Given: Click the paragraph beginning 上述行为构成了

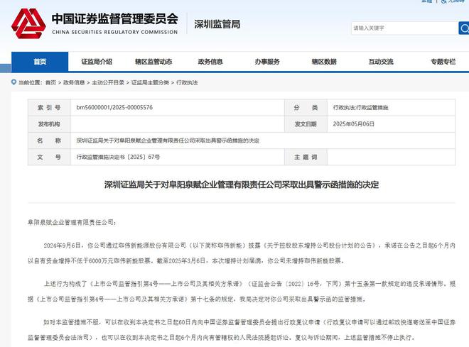Looking at the screenshot, I should pyautogui.click(x=242, y=291).
